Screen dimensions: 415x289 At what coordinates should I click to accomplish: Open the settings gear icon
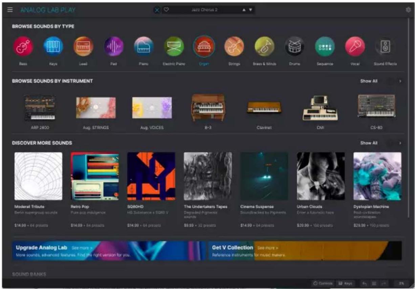[408, 10]
